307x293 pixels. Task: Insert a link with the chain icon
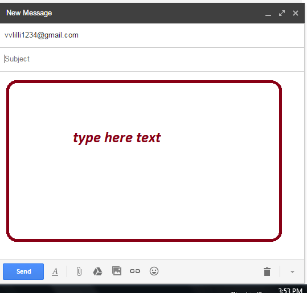pyautogui.click(x=135, y=271)
